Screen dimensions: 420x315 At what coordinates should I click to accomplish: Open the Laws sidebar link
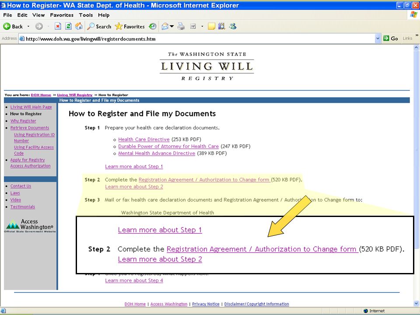[x=15, y=193]
